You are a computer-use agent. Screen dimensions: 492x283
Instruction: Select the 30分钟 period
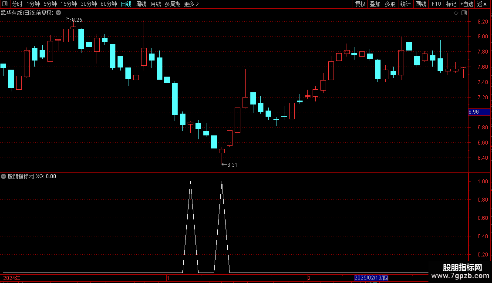click(x=88, y=4)
